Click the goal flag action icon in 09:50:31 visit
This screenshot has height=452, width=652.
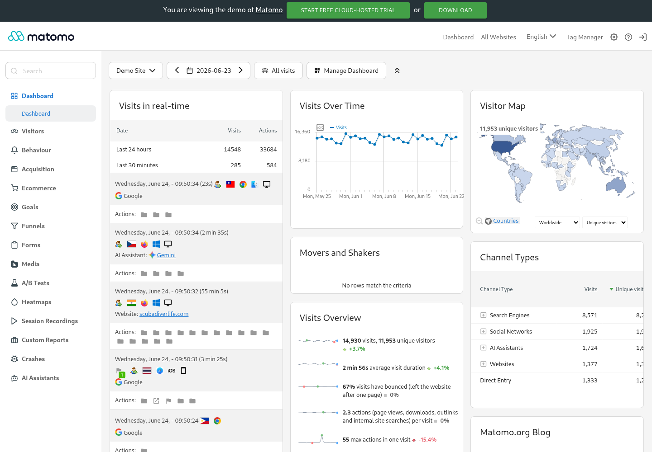click(x=168, y=401)
